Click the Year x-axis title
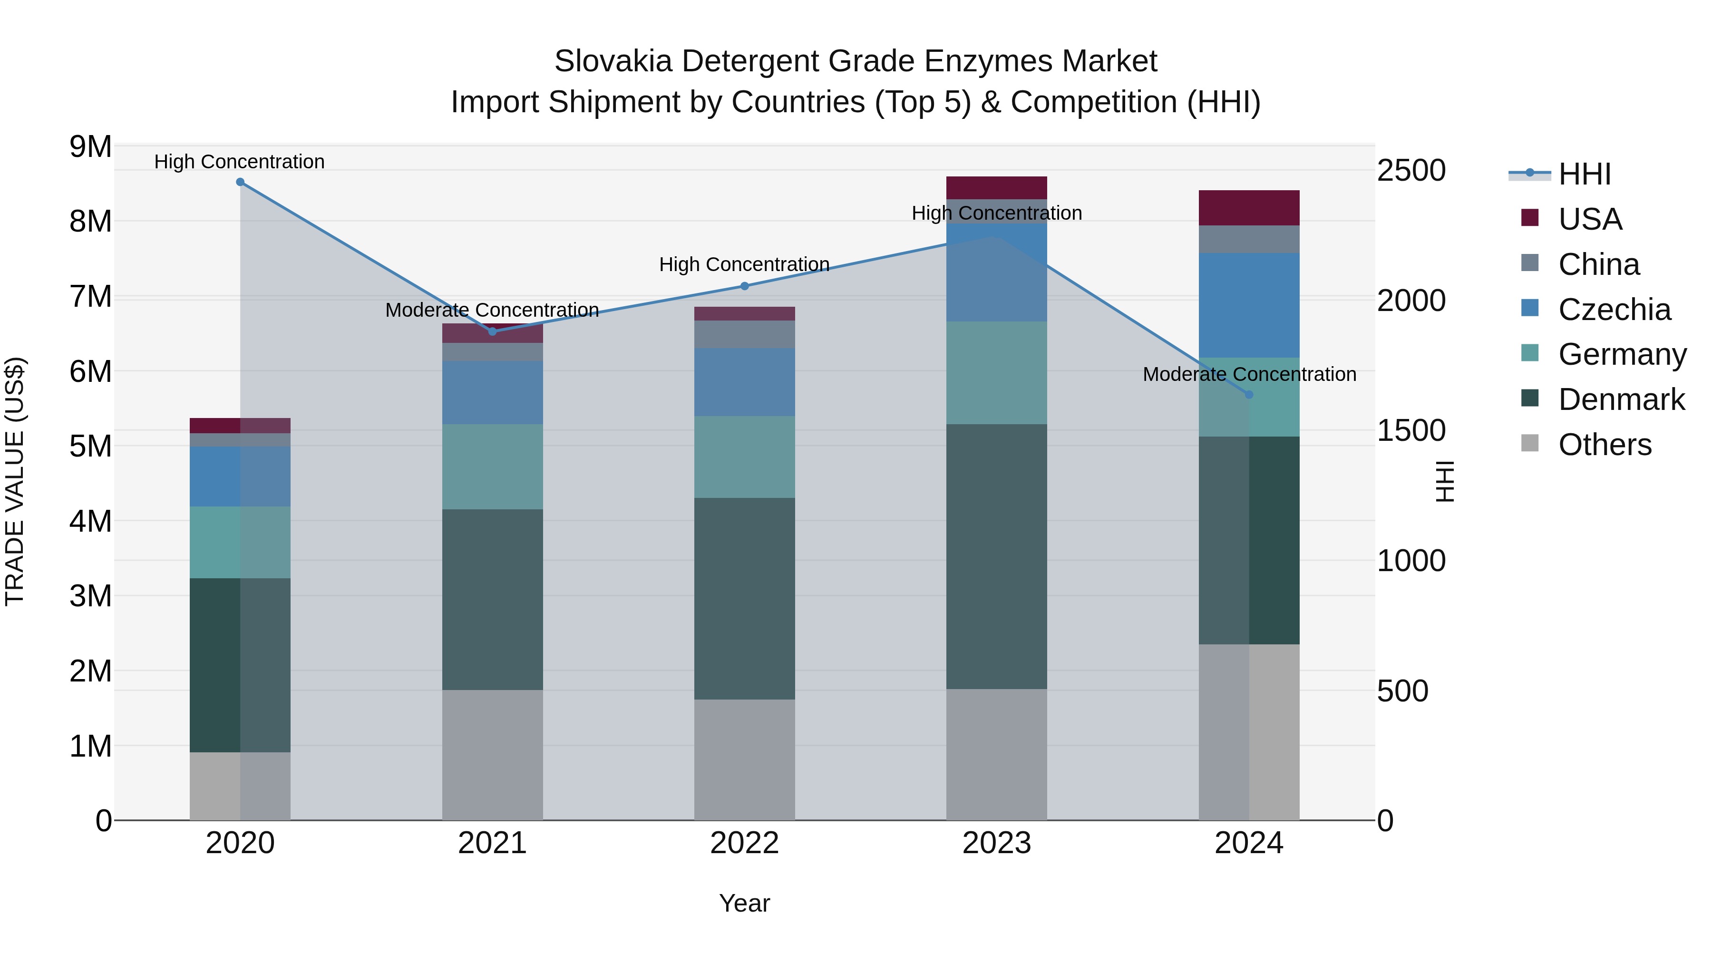 click(x=744, y=903)
